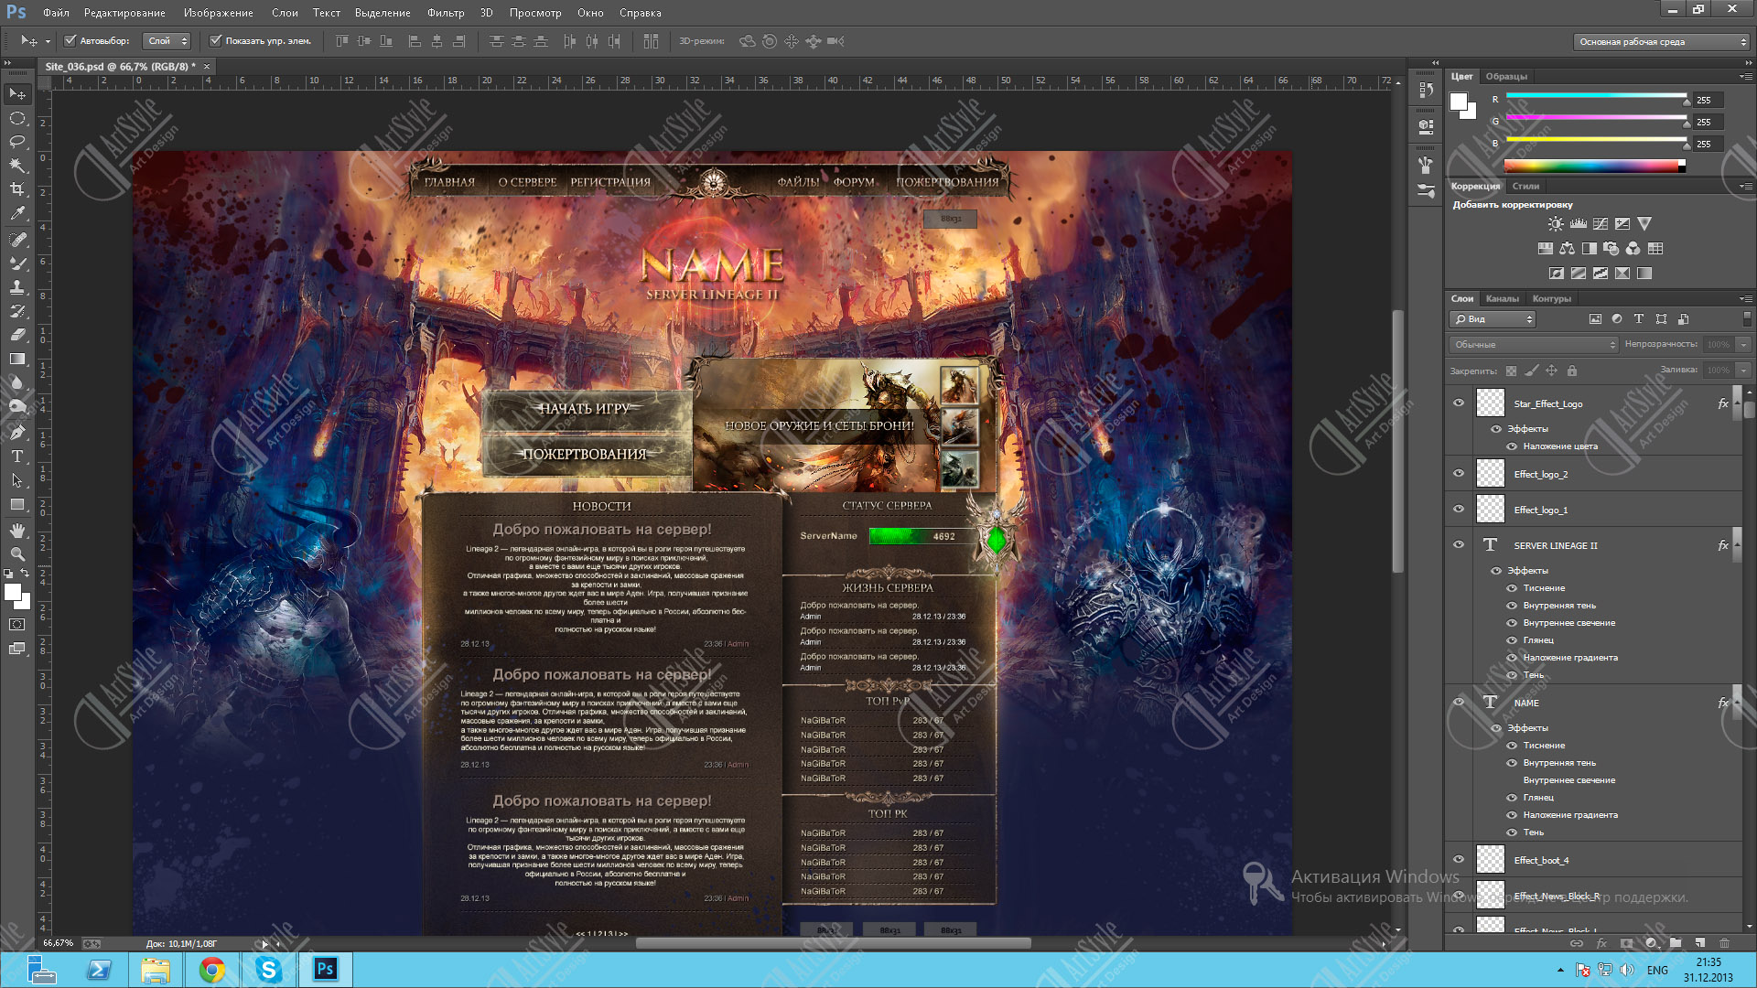Select the Effect_logo_2 layer thumbnail
Screen dimensions: 1757x988
(1491, 474)
